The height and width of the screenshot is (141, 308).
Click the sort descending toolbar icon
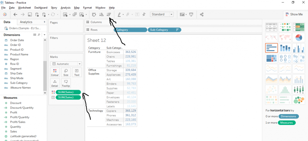(x=109, y=15)
